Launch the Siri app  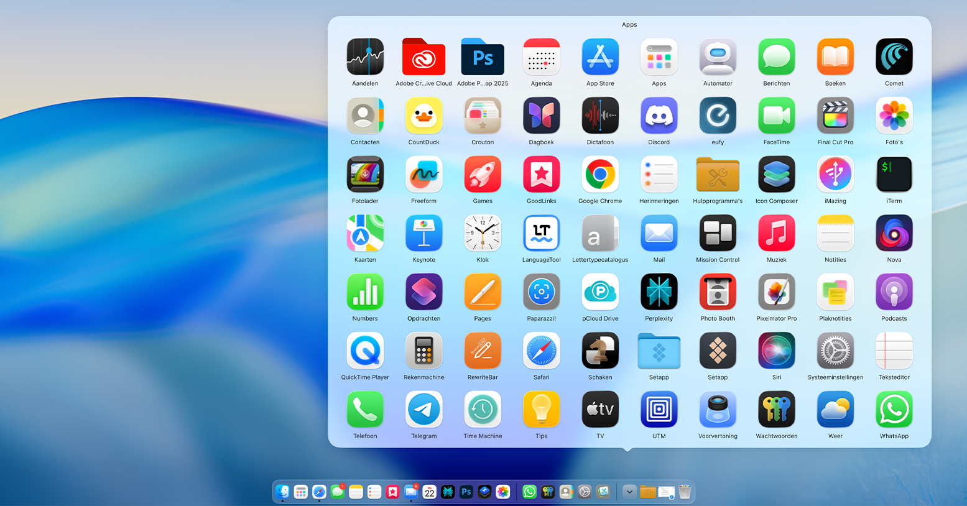pyautogui.click(x=777, y=351)
